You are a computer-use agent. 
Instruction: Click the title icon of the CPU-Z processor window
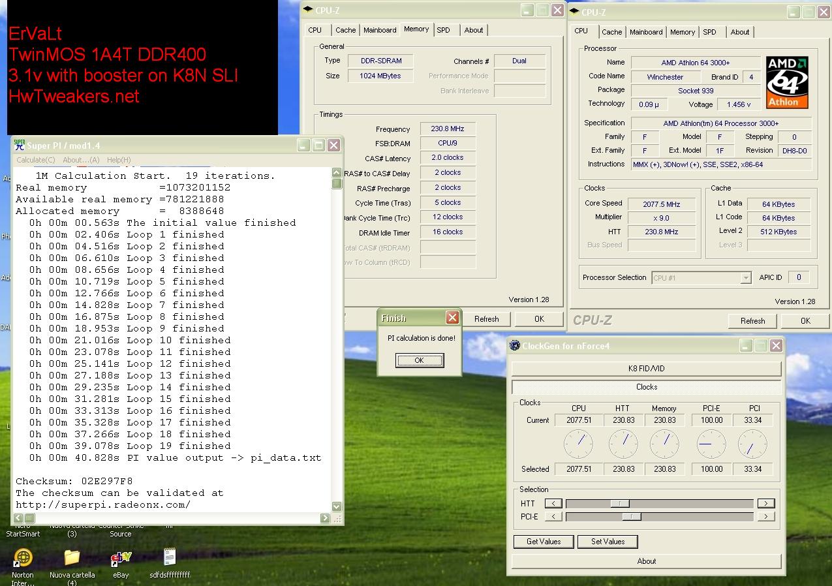[574, 12]
